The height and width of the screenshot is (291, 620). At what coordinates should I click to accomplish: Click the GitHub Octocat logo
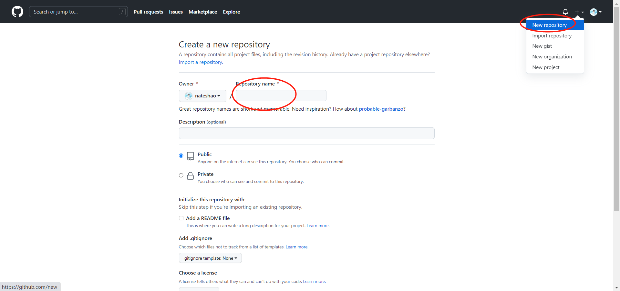click(x=17, y=12)
